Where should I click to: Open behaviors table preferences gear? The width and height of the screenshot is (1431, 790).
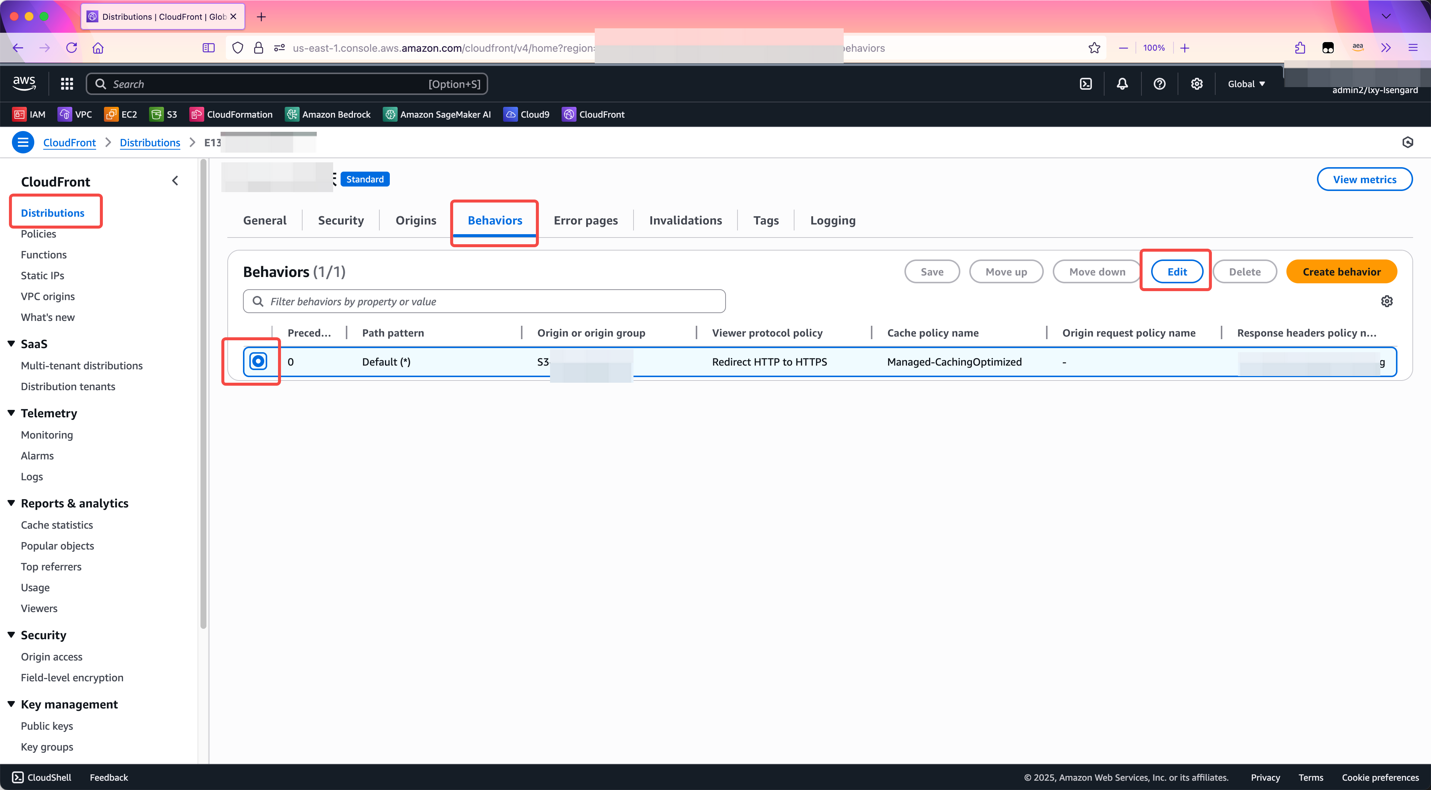[x=1387, y=301]
